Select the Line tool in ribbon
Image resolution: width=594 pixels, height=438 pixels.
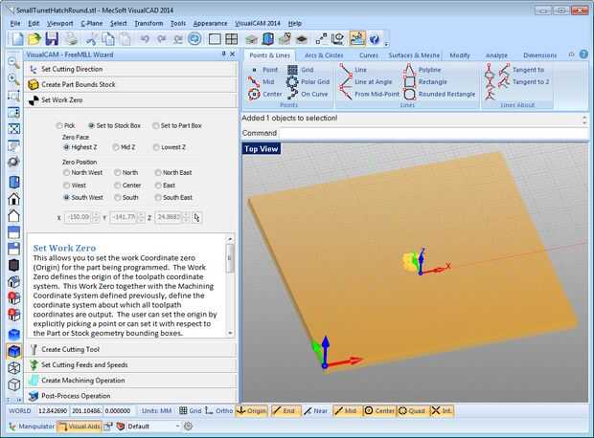(x=354, y=70)
